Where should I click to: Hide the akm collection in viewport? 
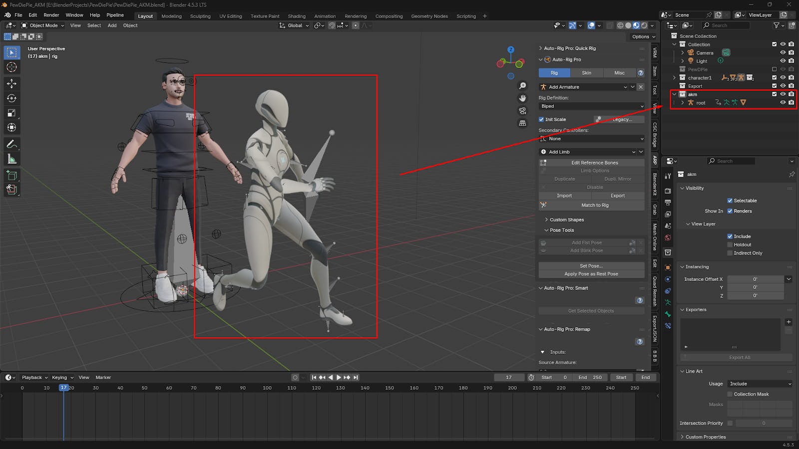click(783, 94)
